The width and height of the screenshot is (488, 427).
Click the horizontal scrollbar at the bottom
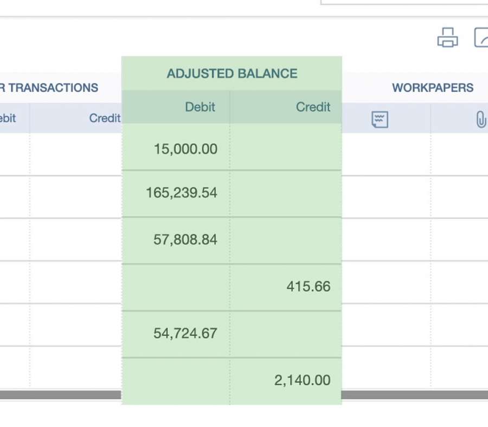pyautogui.click(x=244, y=395)
